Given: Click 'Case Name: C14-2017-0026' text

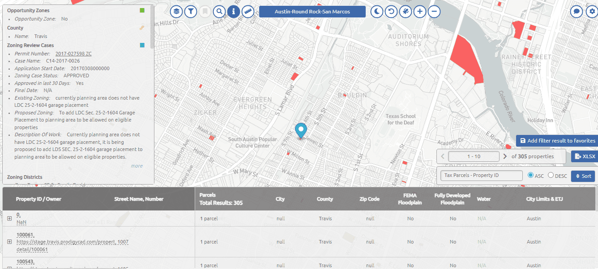Looking at the screenshot, I should click(47, 60).
